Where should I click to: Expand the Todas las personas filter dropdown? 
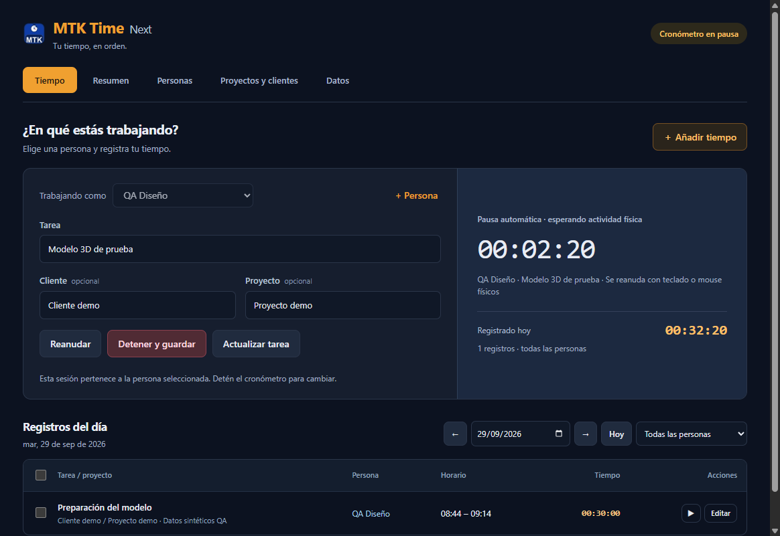pyautogui.click(x=692, y=434)
